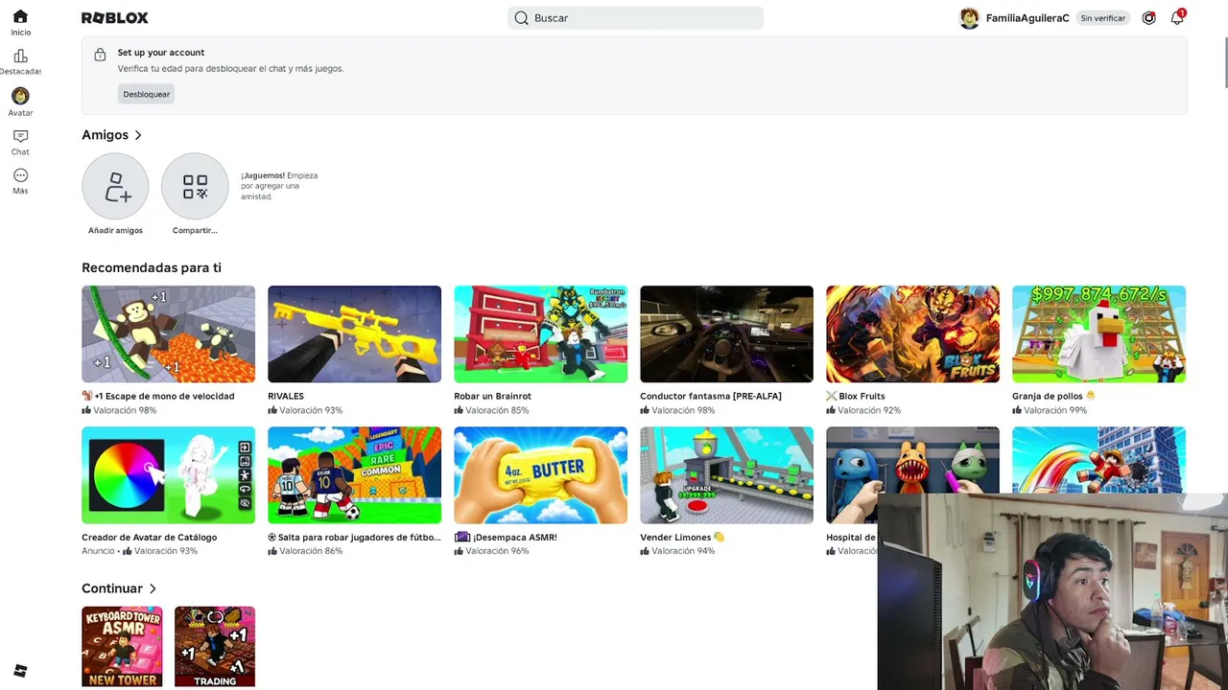Open the notifications bell
The image size is (1228, 690).
(x=1177, y=17)
